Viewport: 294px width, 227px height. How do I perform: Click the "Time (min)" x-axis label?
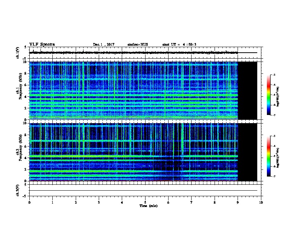pyautogui.click(x=148, y=206)
